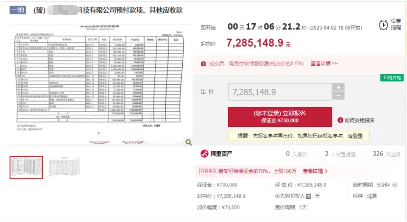Click the 一拍 tag beside the title
Screen dimensions: 407x222
(18, 10)
